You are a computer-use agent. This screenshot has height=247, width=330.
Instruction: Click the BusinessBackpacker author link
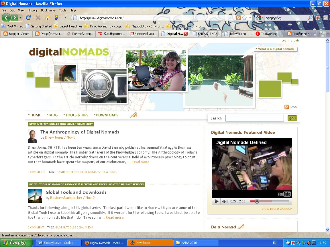click(66, 198)
